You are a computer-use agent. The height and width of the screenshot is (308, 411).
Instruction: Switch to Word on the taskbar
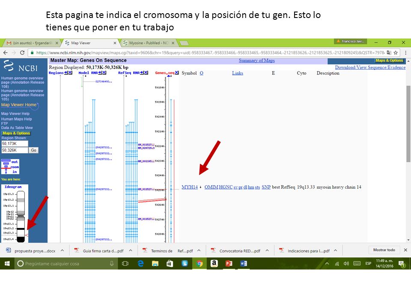click(244, 264)
